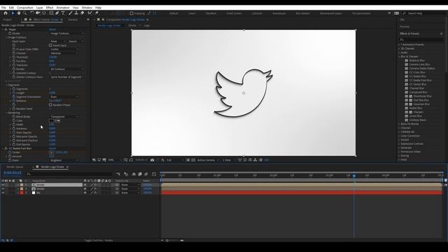Open the Channel Intensity dropdown

point(64,53)
